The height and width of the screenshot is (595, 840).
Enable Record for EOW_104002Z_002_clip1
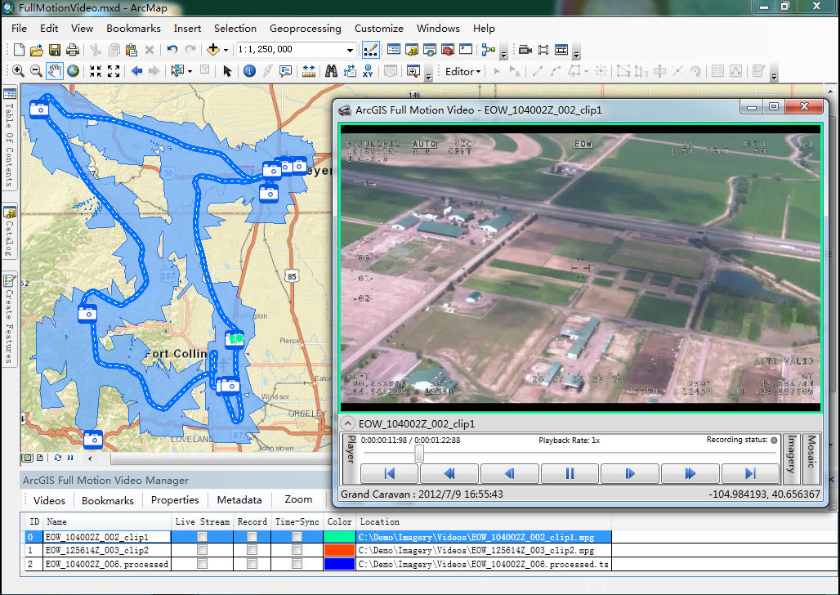252,537
